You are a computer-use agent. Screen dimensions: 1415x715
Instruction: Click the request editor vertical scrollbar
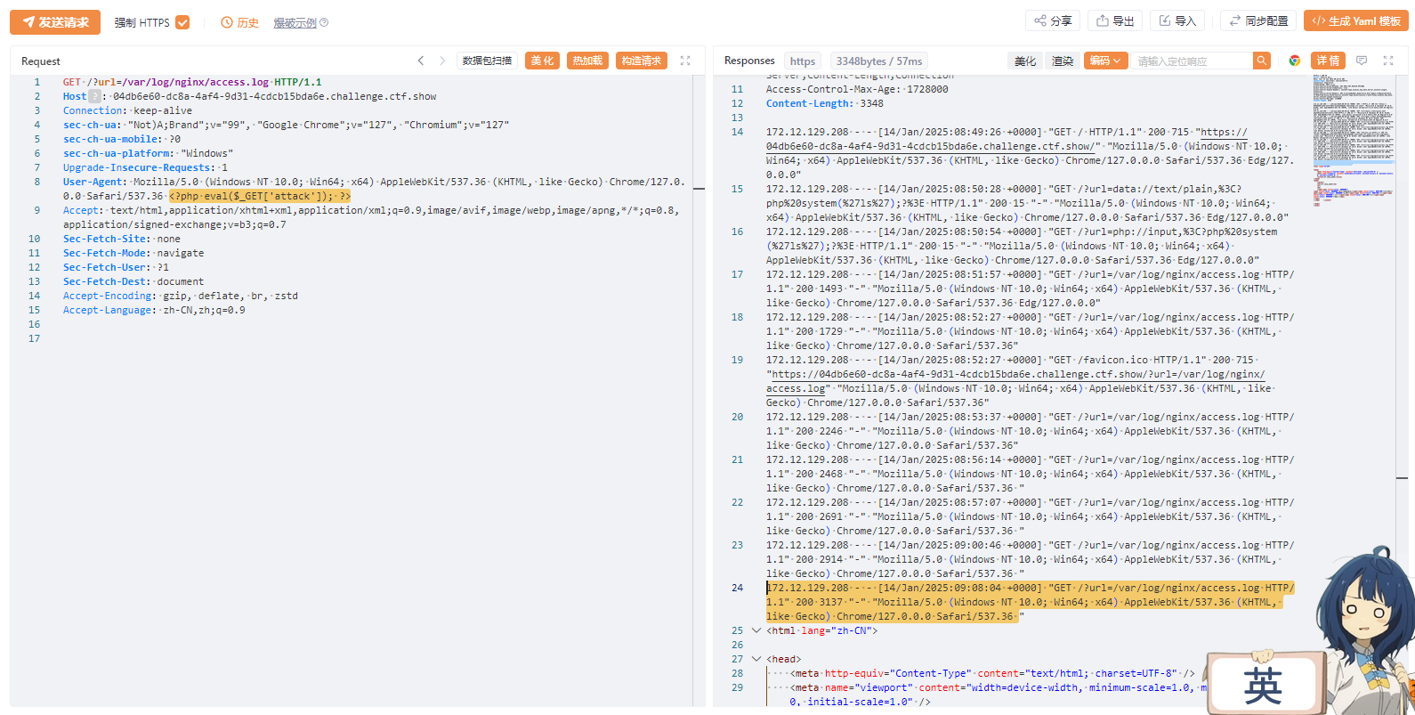point(699,390)
